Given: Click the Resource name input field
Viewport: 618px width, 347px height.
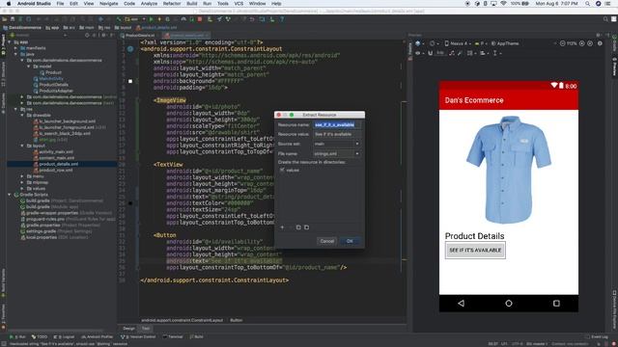Looking at the screenshot, I should pos(337,124).
